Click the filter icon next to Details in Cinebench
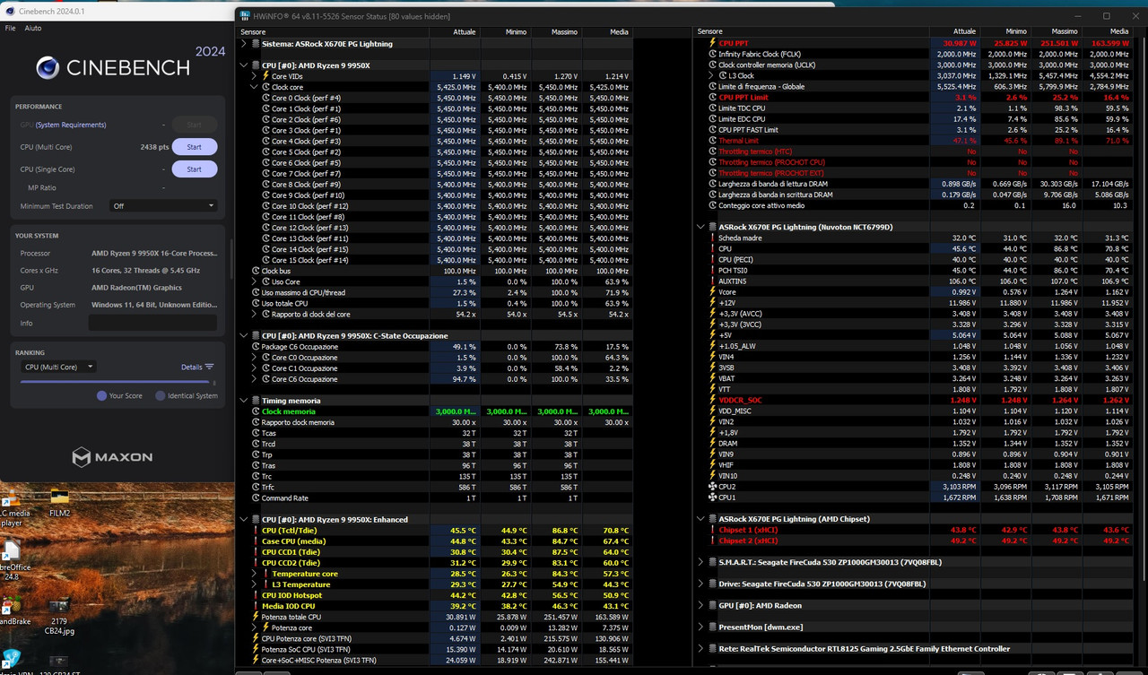The image size is (1148, 675). (209, 367)
